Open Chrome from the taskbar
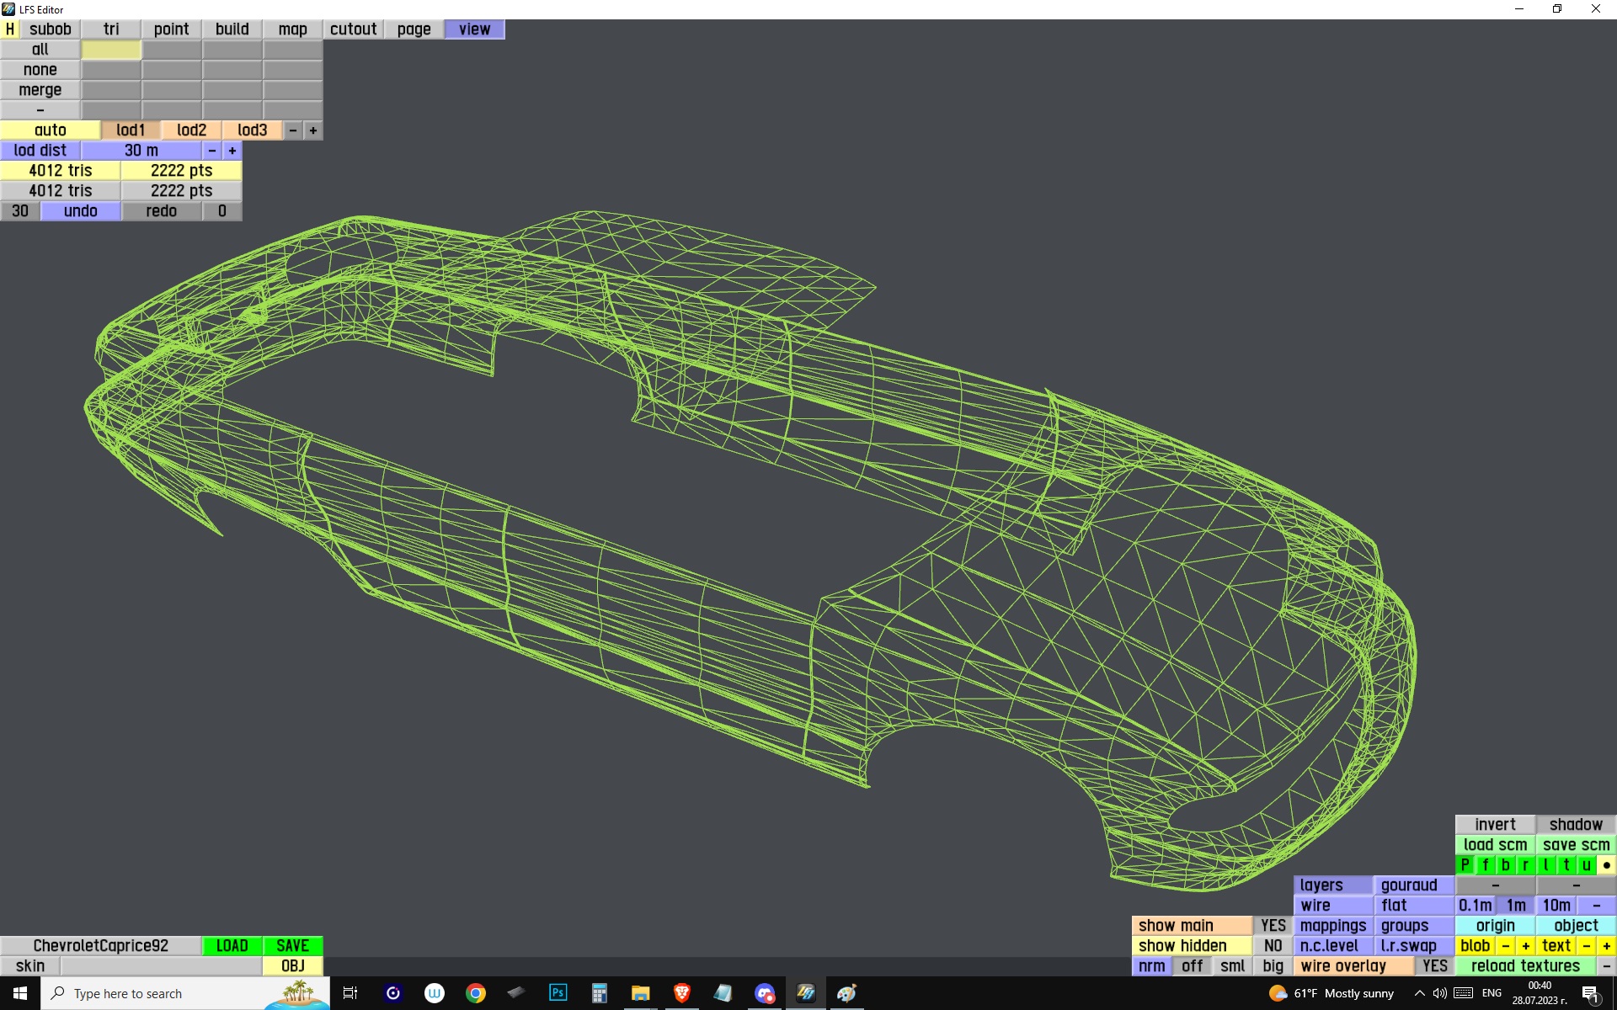Viewport: 1617px width, 1010px height. (475, 993)
